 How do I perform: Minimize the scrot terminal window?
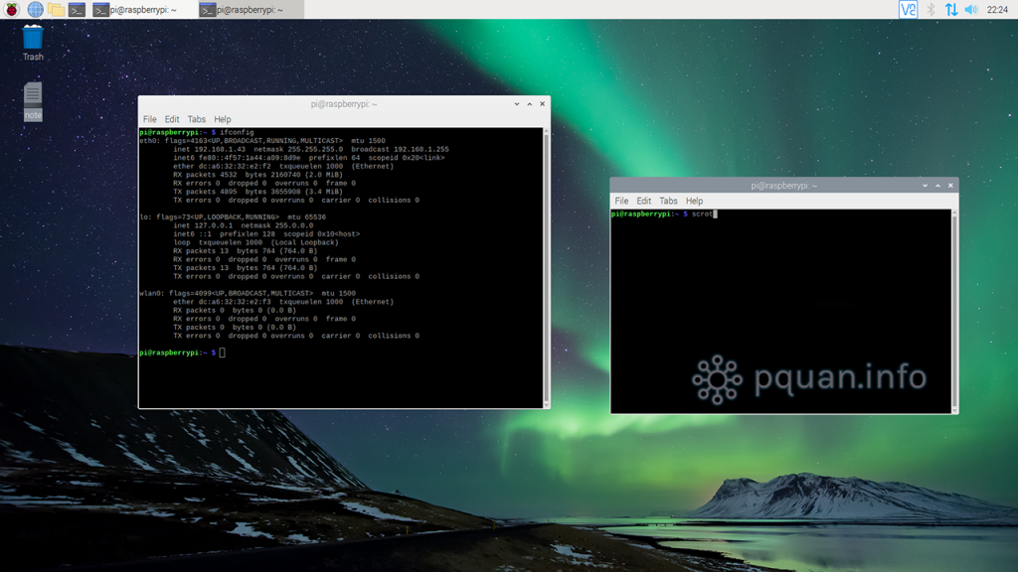(x=926, y=186)
